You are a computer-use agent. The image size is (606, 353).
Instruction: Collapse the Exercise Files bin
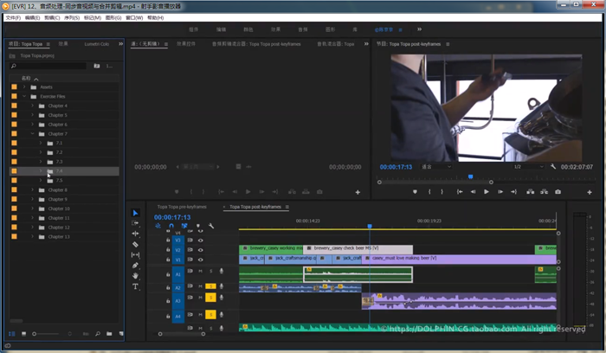(x=24, y=96)
